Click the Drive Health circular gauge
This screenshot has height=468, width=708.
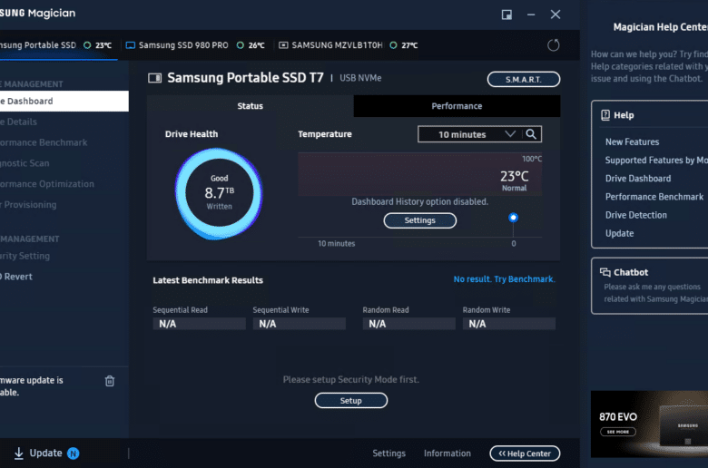tap(219, 193)
